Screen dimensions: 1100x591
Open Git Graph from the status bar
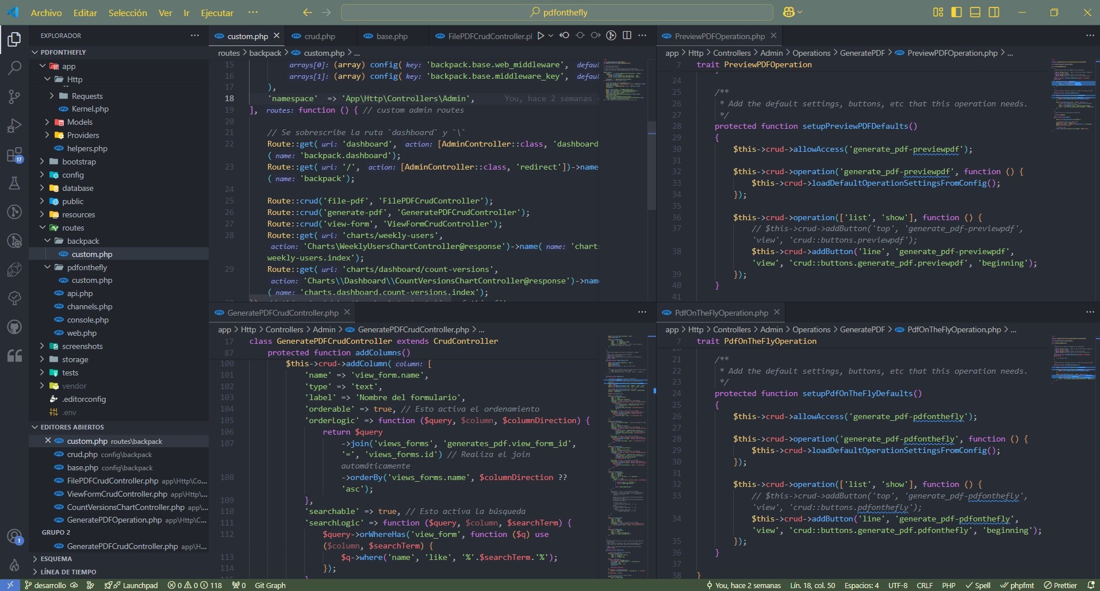[x=270, y=585]
